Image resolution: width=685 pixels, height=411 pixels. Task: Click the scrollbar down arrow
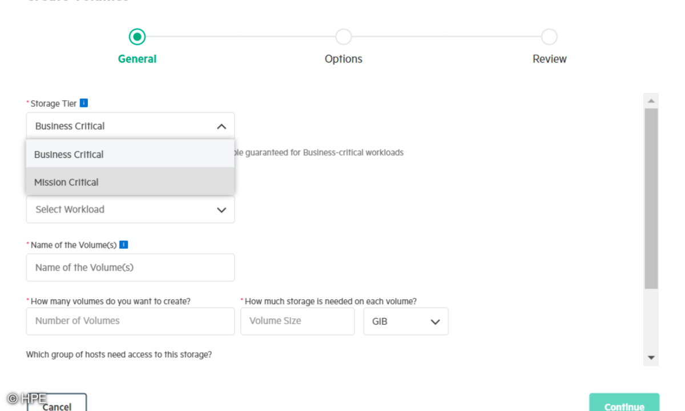(x=651, y=358)
